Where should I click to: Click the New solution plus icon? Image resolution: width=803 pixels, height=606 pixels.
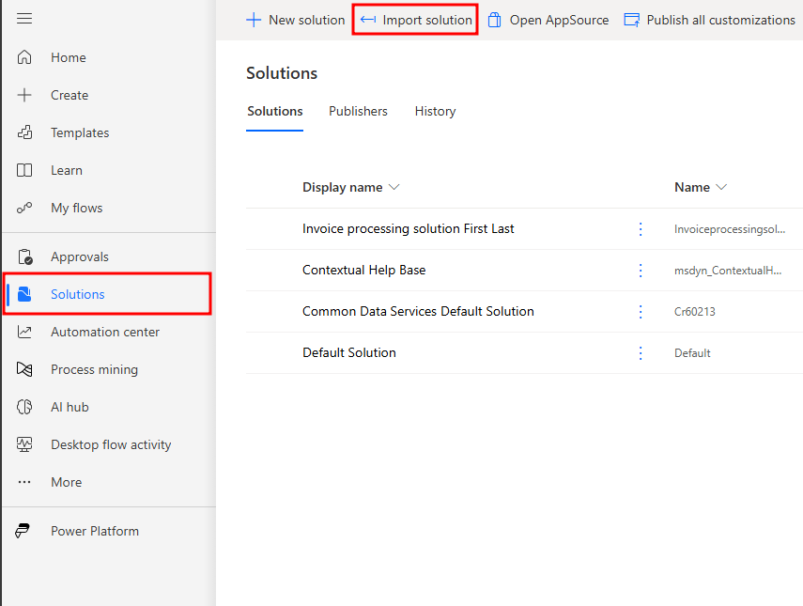click(x=254, y=20)
